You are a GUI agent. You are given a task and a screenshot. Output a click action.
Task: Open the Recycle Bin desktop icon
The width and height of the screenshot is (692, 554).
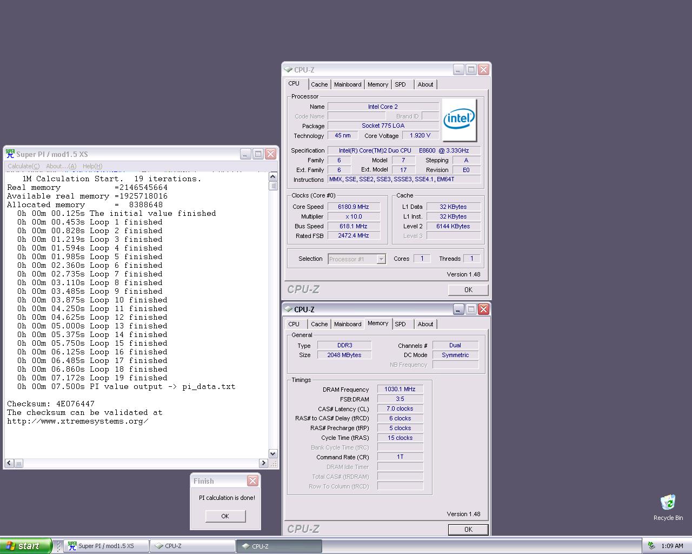click(x=668, y=507)
